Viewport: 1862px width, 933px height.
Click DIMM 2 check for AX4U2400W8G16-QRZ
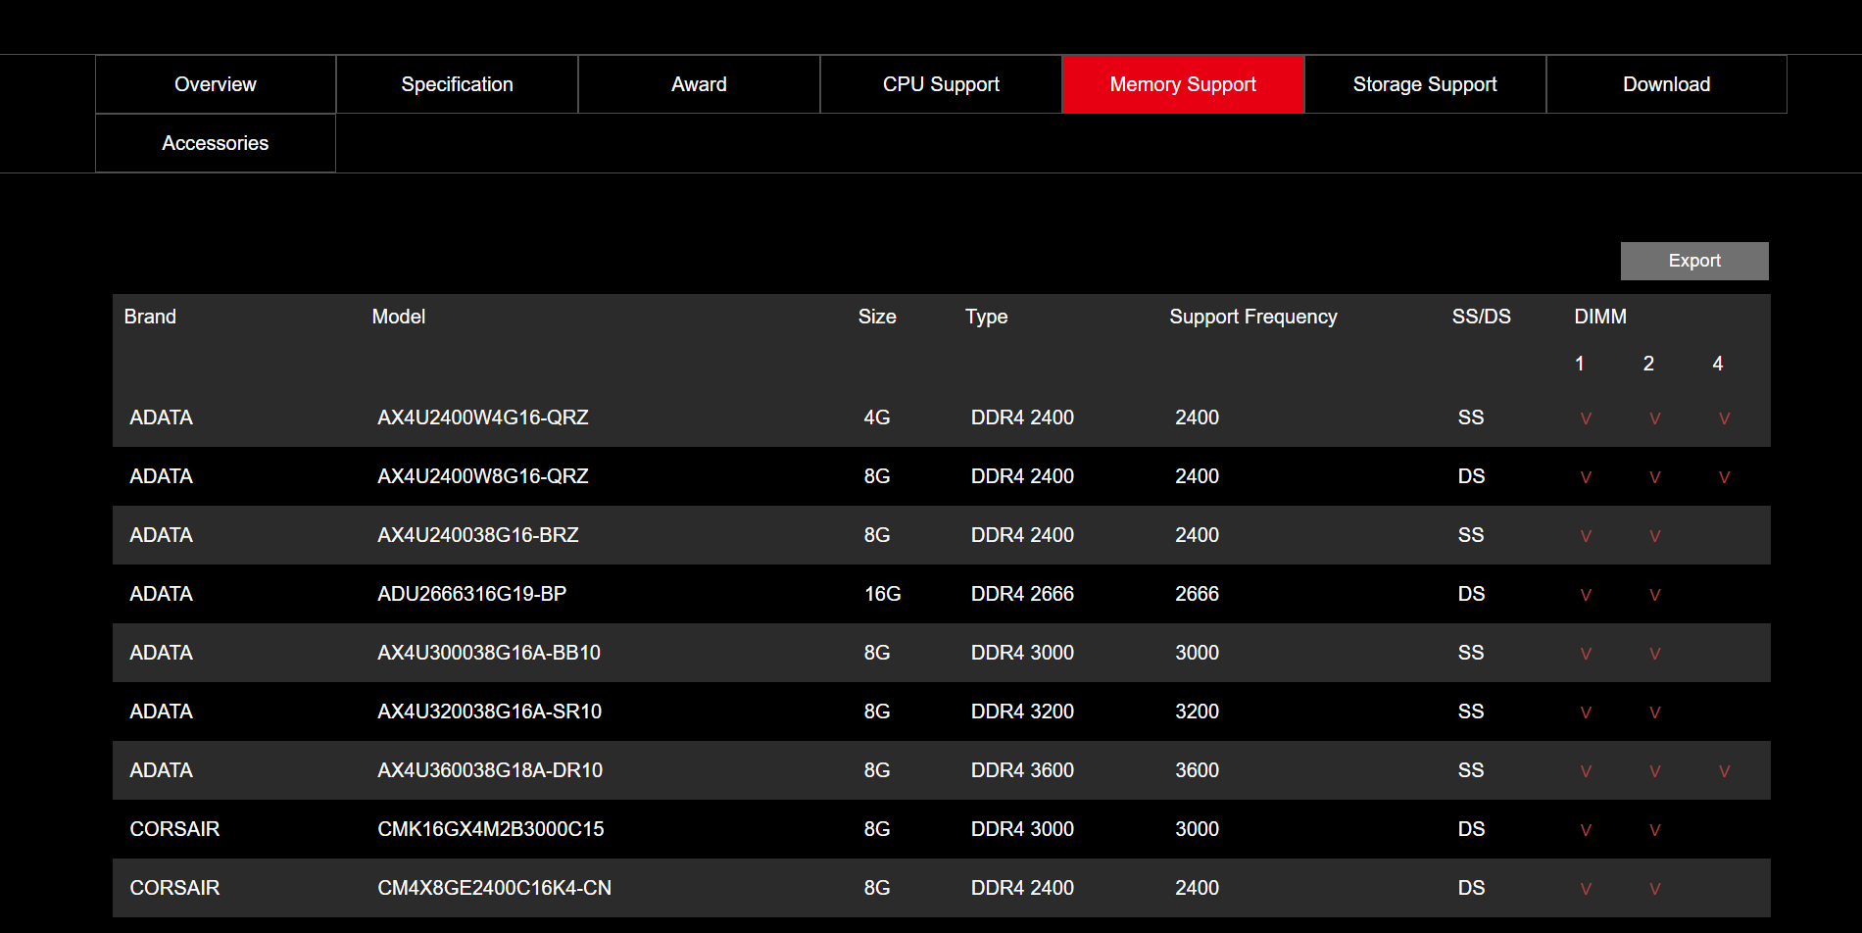(x=1654, y=477)
